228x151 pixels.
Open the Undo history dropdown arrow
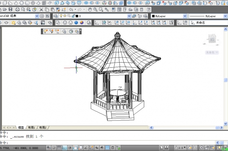pos(75,10)
